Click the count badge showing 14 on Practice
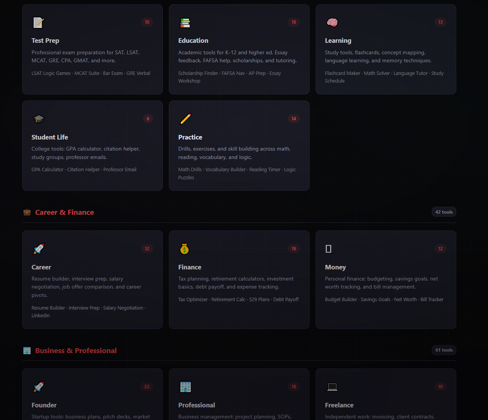 tap(294, 118)
